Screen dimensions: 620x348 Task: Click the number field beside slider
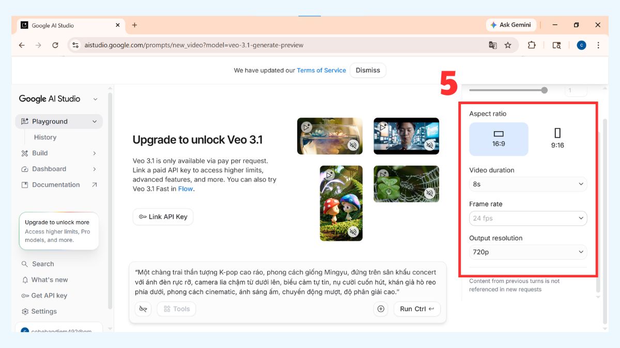tap(576, 90)
